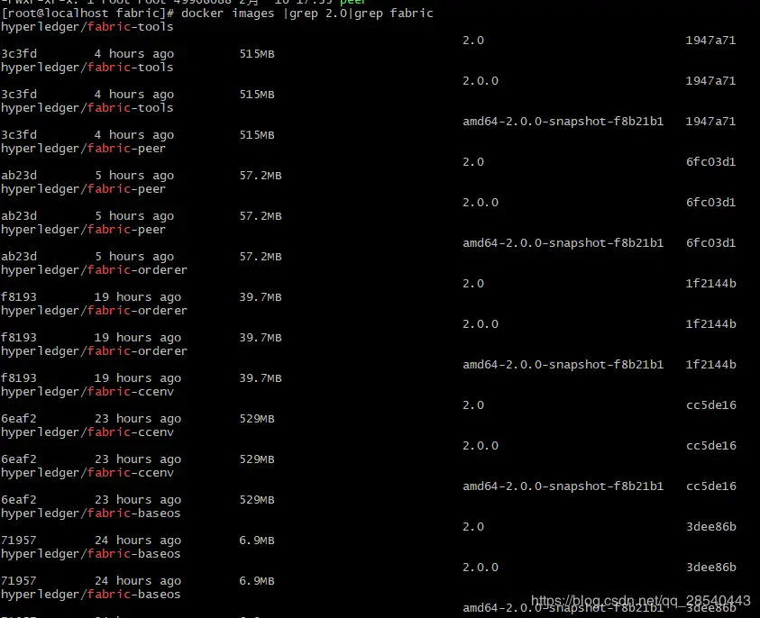760x618 pixels.
Task: Click the command text "docker images |grep 2.0|grep fabric"
Action: click(307, 14)
